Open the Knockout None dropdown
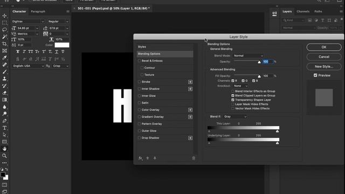The image size is (345, 194). click(241, 86)
